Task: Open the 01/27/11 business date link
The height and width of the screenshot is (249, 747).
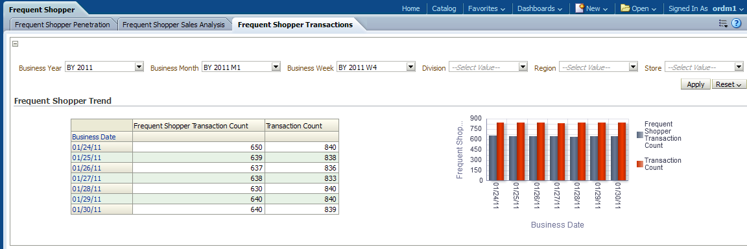Action: (x=86, y=178)
